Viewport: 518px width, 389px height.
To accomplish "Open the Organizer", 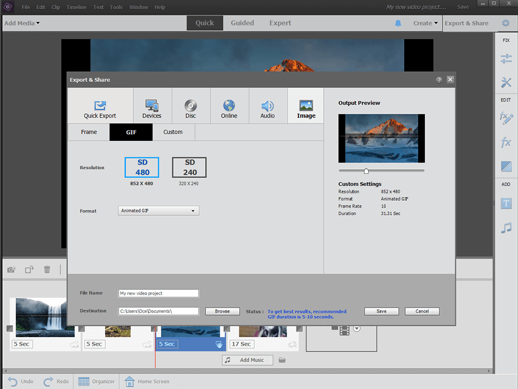I will click(97, 381).
